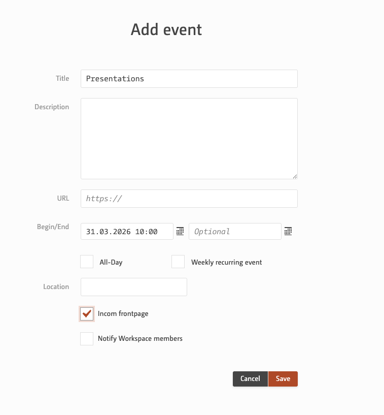The width and height of the screenshot is (384, 415).
Task: Click the Optional end date field
Action: [x=235, y=231]
